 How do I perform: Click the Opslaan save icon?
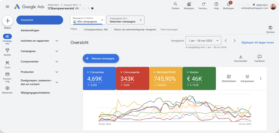270,28
